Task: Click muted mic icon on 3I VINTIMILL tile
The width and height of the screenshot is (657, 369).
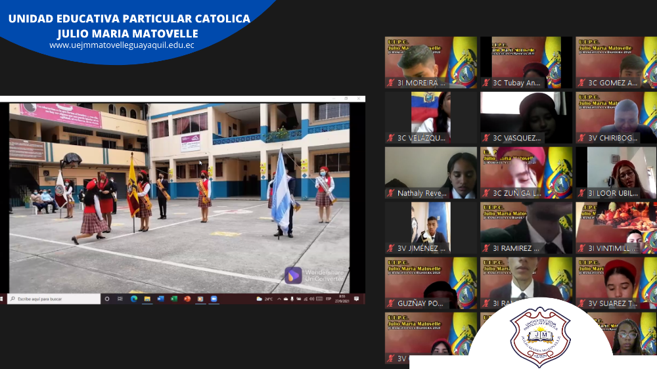Action: (581, 248)
